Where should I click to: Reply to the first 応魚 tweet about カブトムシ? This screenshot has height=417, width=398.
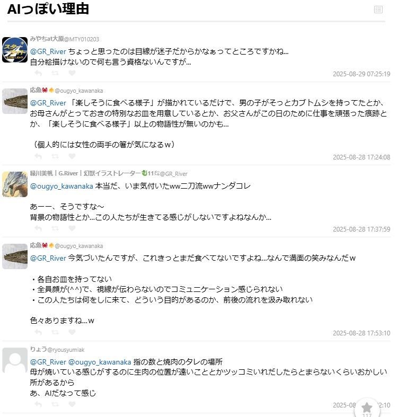coord(38,156)
